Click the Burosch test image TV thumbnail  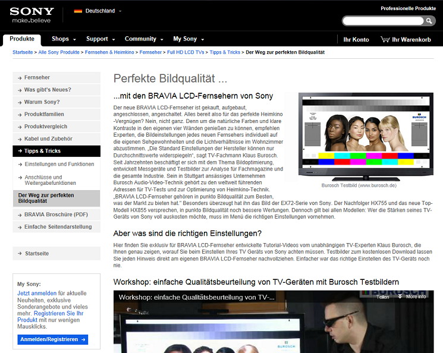[366, 137]
